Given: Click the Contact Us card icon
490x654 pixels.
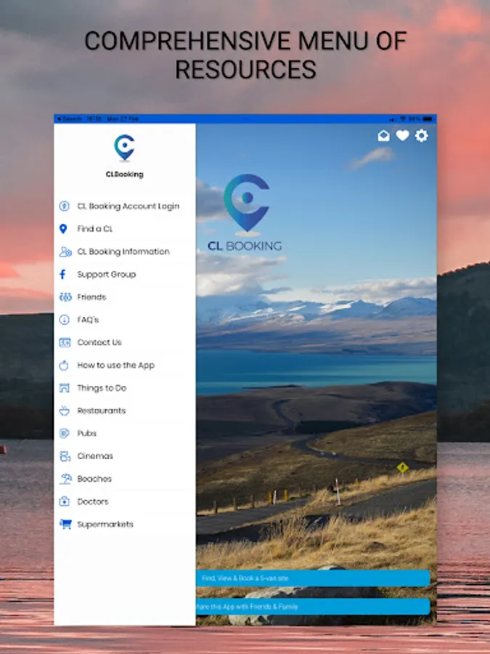Looking at the screenshot, I should pos(65,342).
